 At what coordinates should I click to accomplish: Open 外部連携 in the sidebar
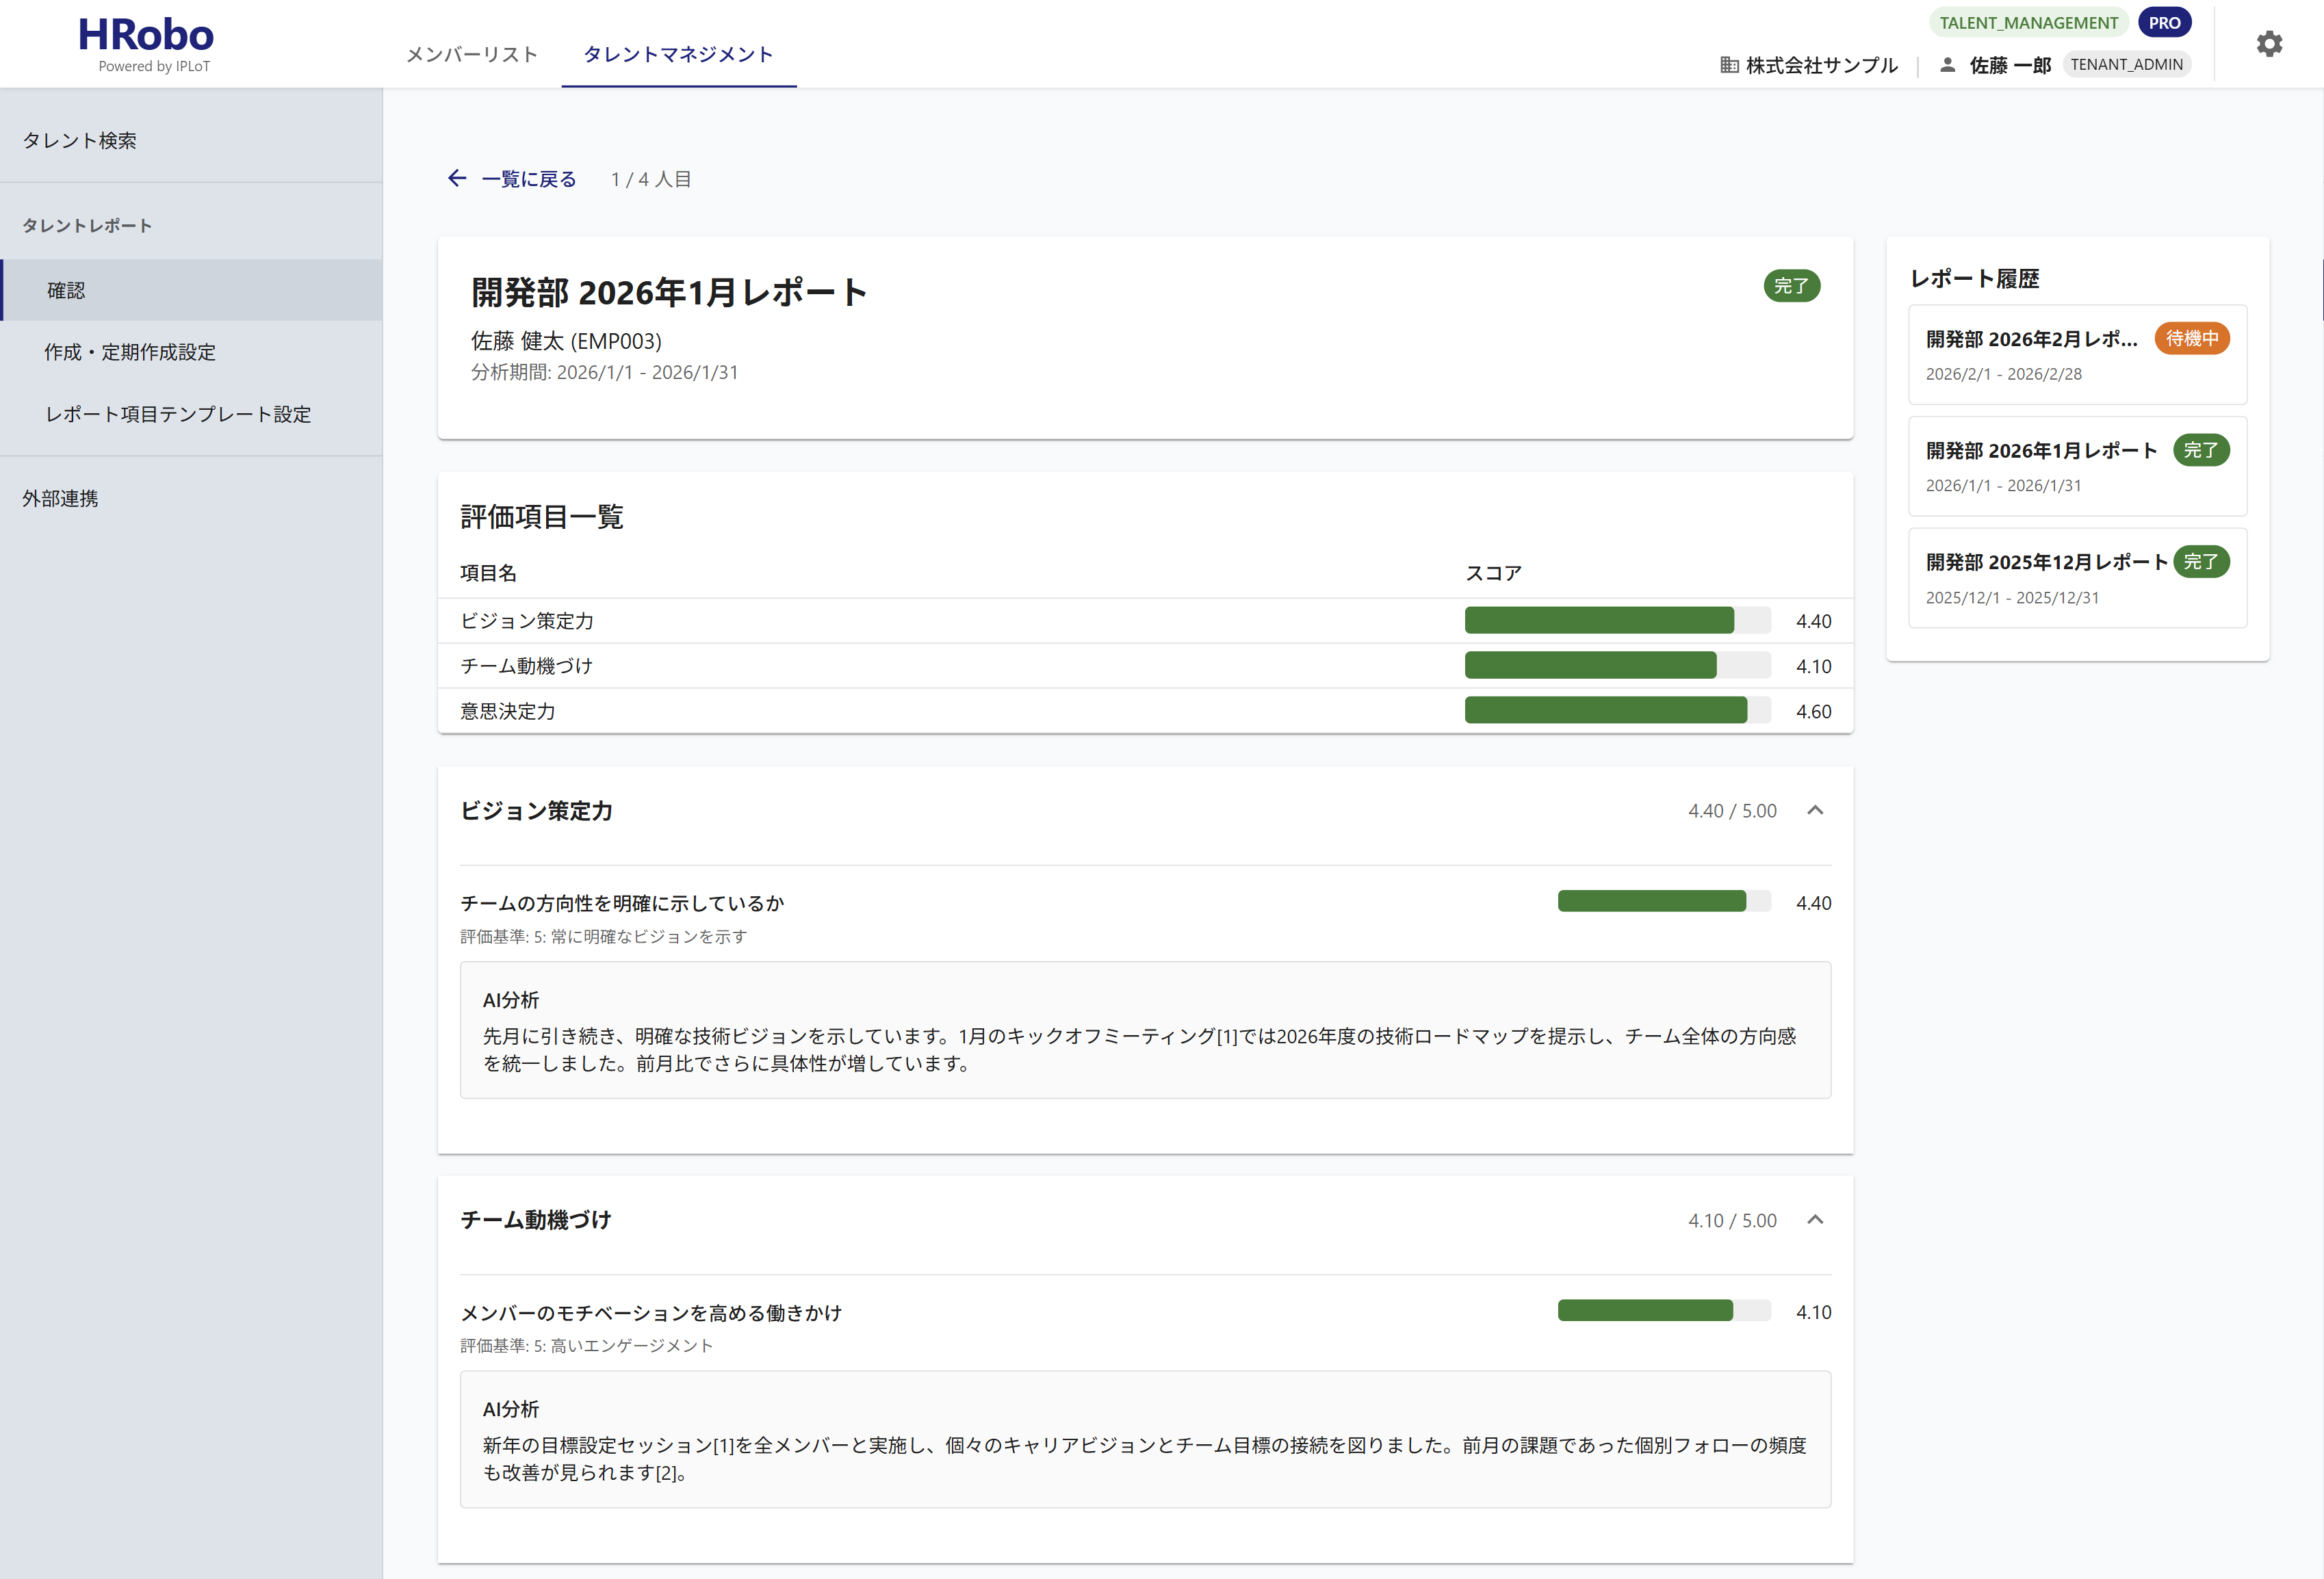click(191, 498)
